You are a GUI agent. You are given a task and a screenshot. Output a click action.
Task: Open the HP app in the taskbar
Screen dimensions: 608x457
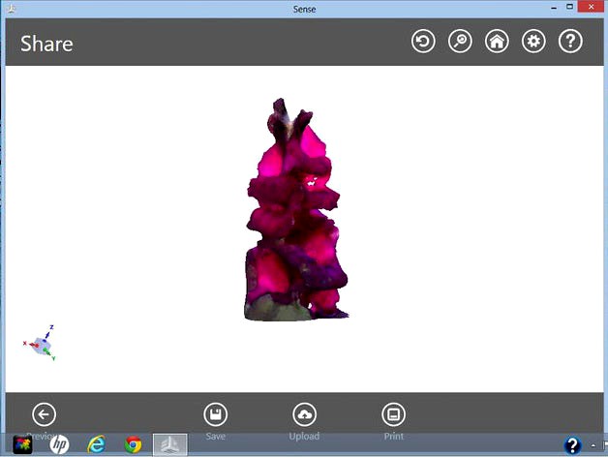(x=59, y=444)
